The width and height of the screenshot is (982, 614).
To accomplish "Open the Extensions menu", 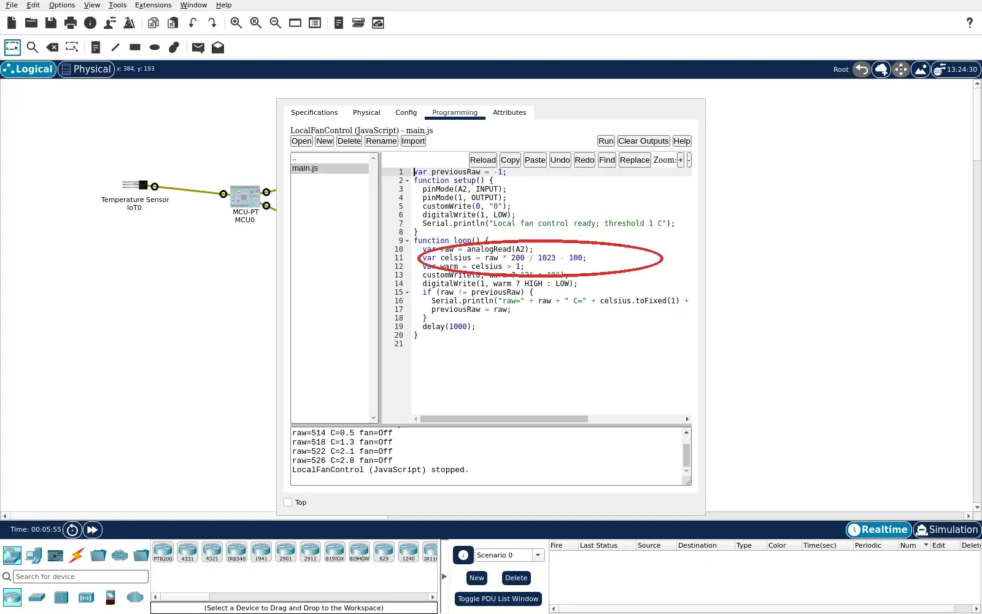I will pos(153,5).
